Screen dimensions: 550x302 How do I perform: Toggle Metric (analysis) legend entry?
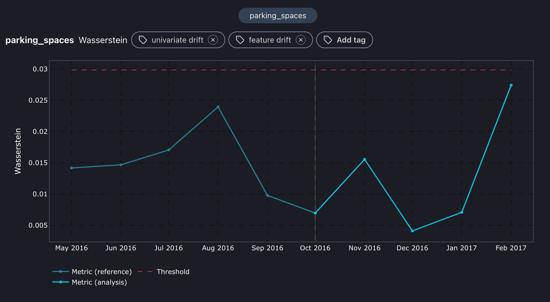pos(99,282)
